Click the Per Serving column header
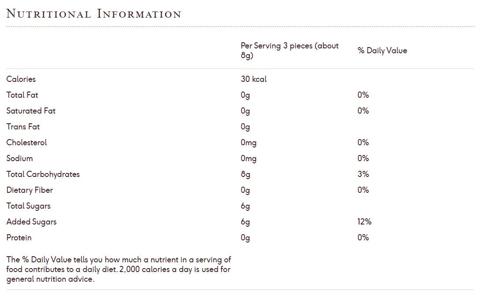The width and height of the screenshot is (482, 298). [289, 51]
